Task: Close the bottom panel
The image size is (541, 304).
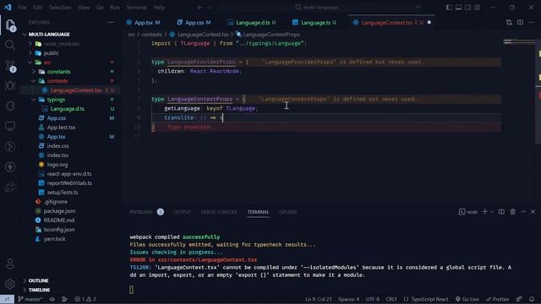Action: pyautogui.click(x=533, y=212)
